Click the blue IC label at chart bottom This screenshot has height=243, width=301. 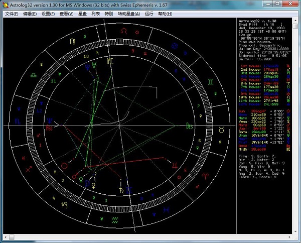click(x=129, y=190)
